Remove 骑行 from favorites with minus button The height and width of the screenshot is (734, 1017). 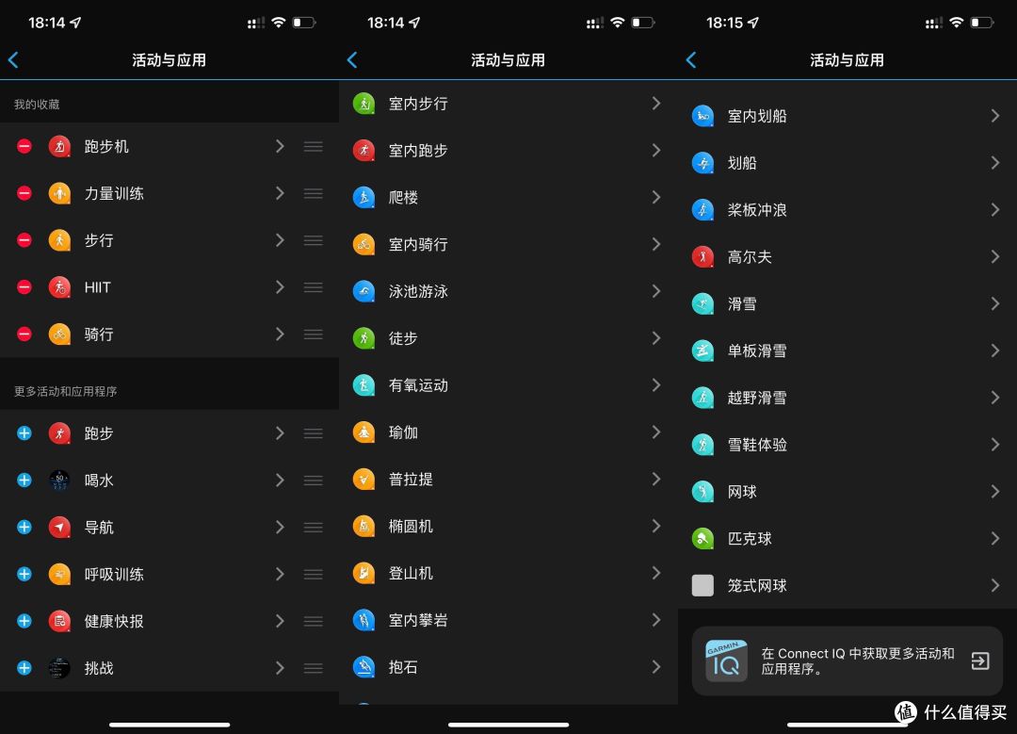click(24, 334)
